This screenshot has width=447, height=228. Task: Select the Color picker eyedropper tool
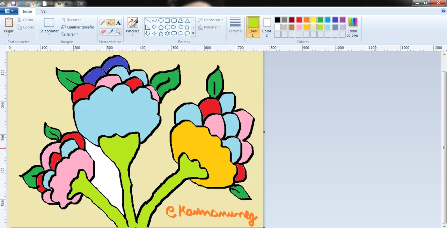pos(110,32)
